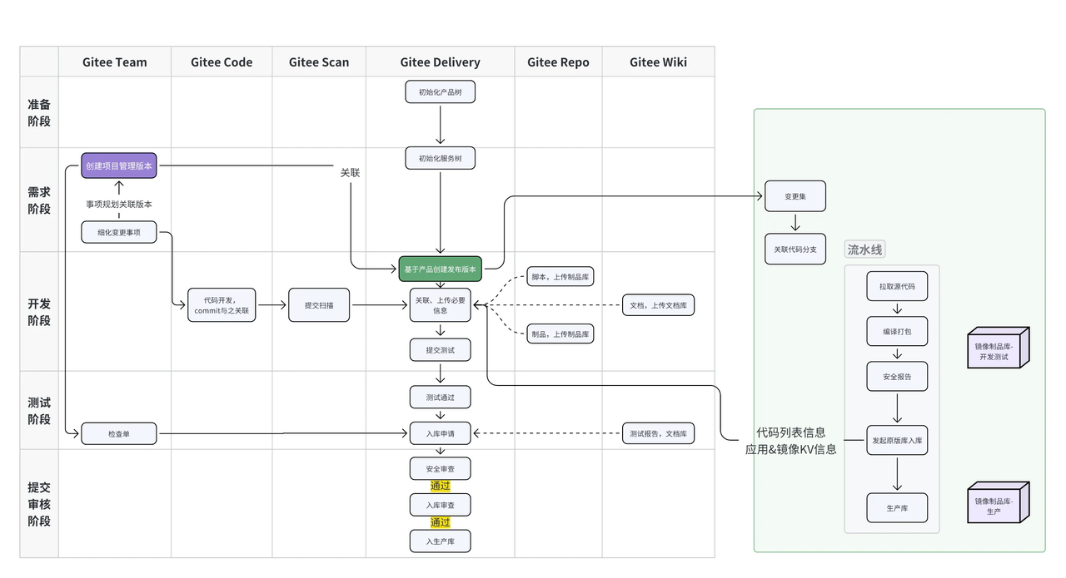Click the Gitee Code column header
The image size is (1066, 578).
[222, 62]
